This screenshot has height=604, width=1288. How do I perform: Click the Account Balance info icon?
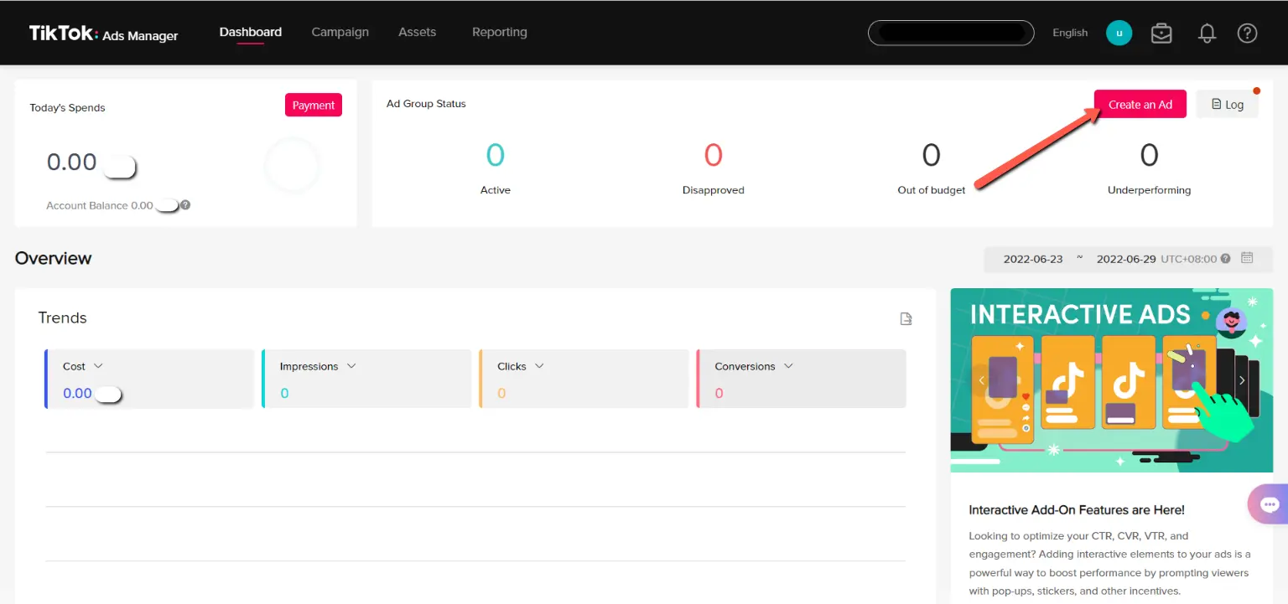click(185, 205)
